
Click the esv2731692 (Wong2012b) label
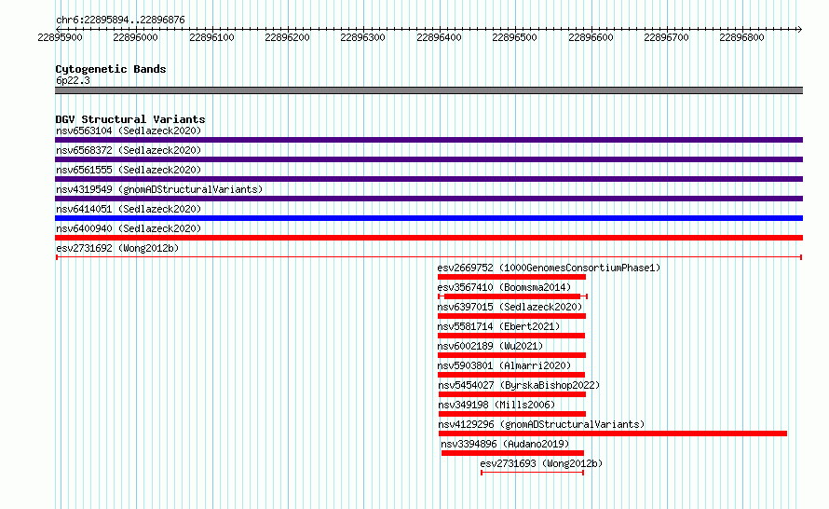pyautogui.click(x=117, y=248)
